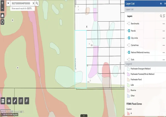Open the select features tool
Image resolution: width=166 pixels, height=117 pixels.
pos(27,101)
